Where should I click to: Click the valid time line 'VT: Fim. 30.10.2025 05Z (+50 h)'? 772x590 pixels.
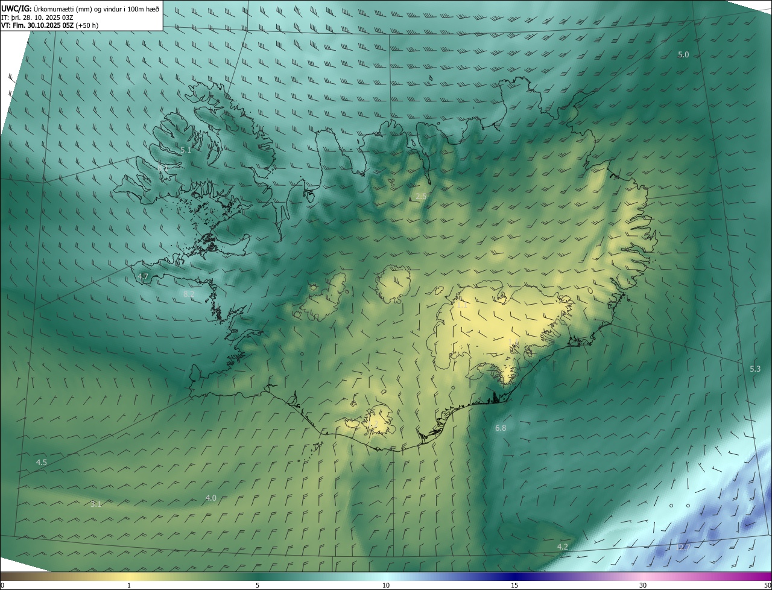click(x=50, y=25)
